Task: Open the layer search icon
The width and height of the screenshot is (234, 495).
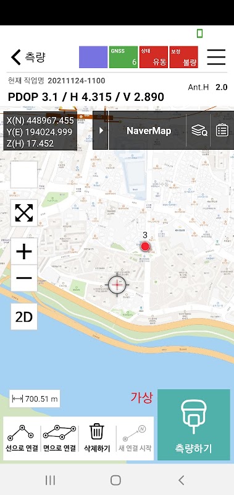Action: click(x=199, y=131)
